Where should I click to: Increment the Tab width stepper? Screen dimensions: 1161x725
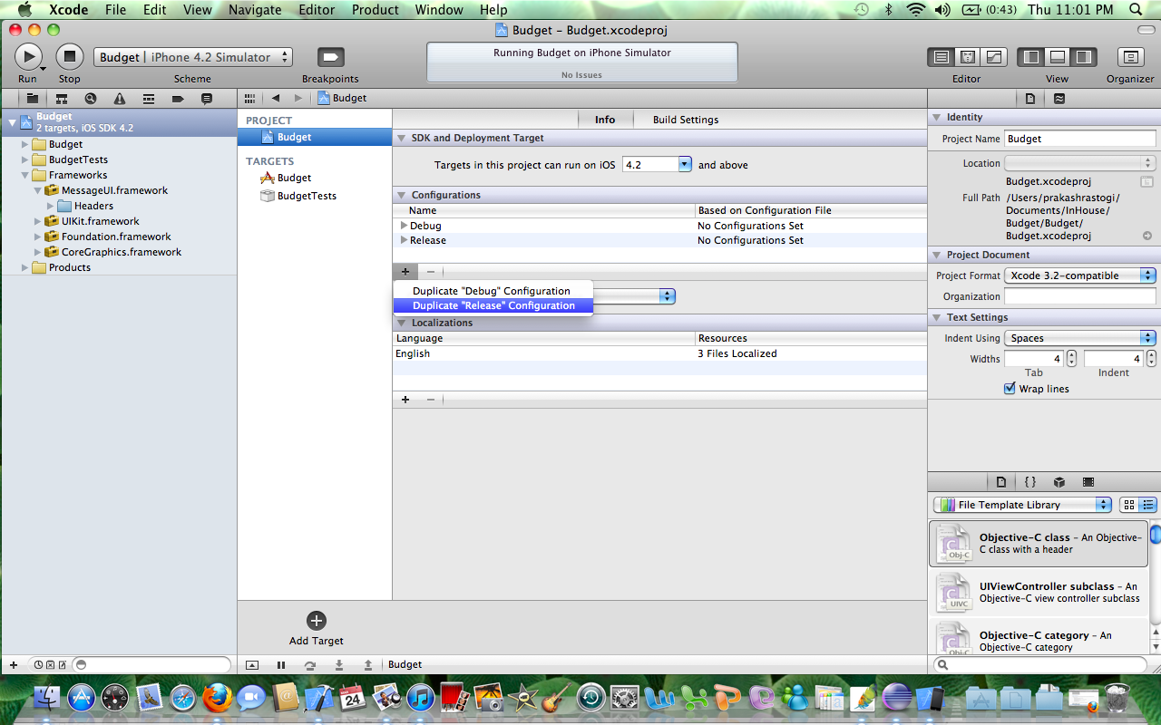pyautogui.click(x=1071, y=354)
